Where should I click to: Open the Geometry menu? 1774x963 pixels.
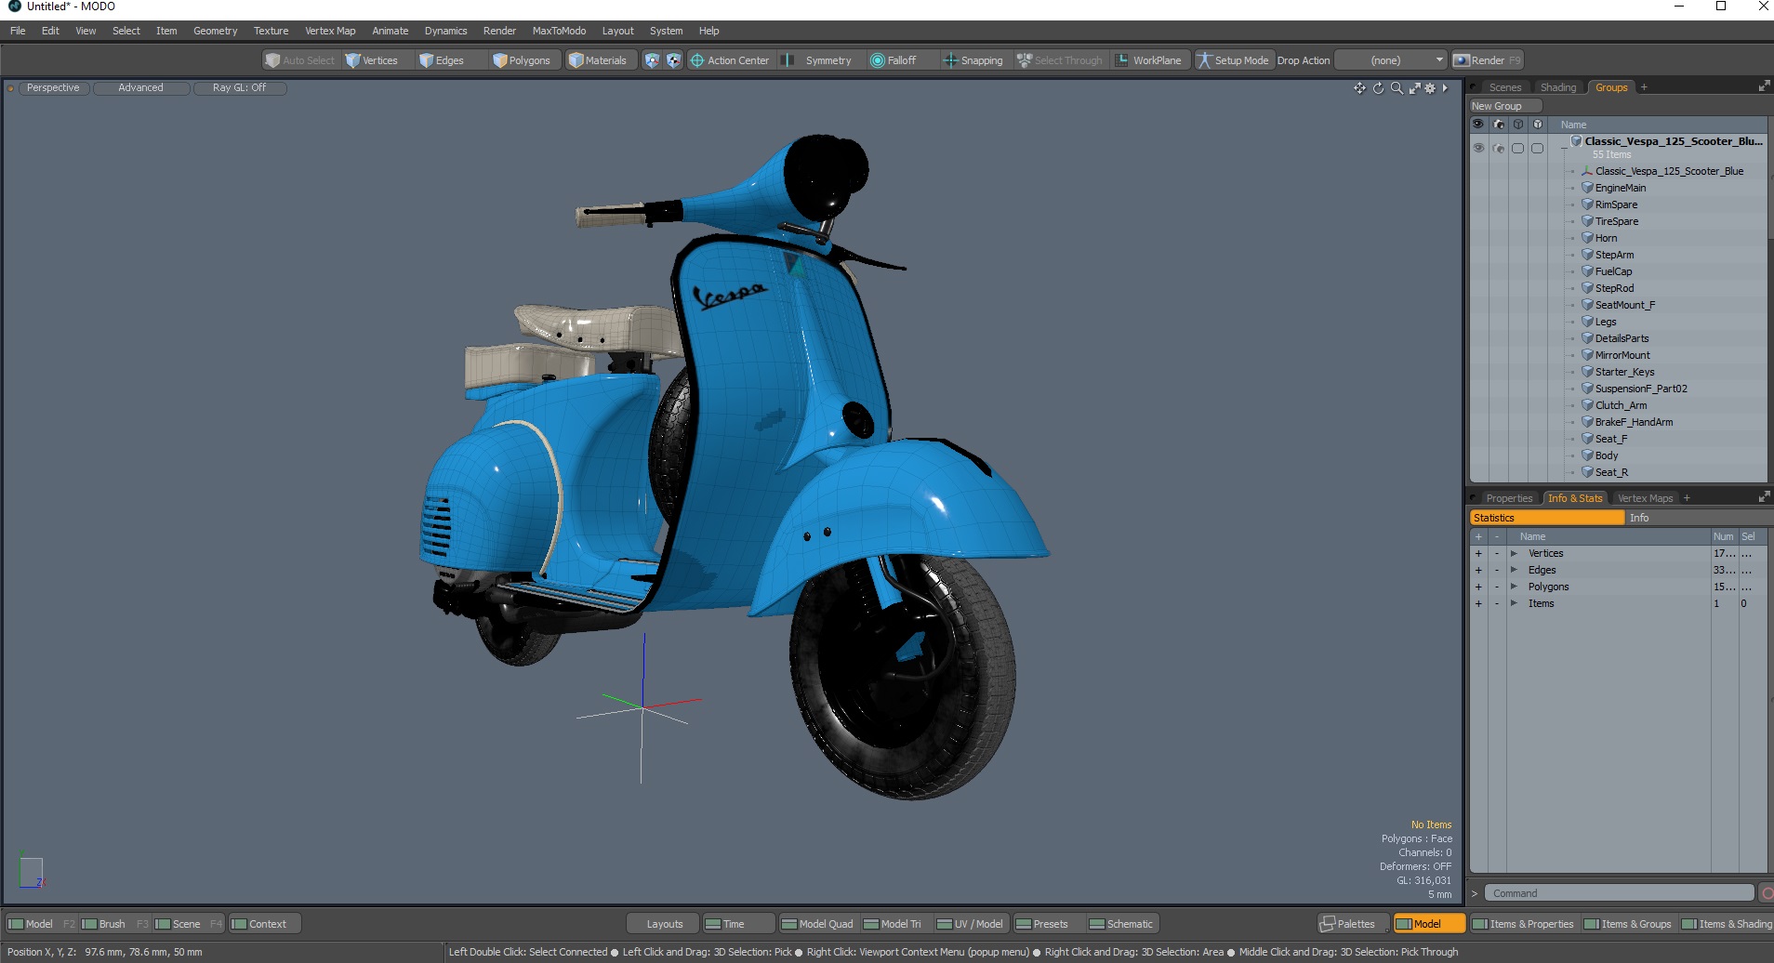215,31
